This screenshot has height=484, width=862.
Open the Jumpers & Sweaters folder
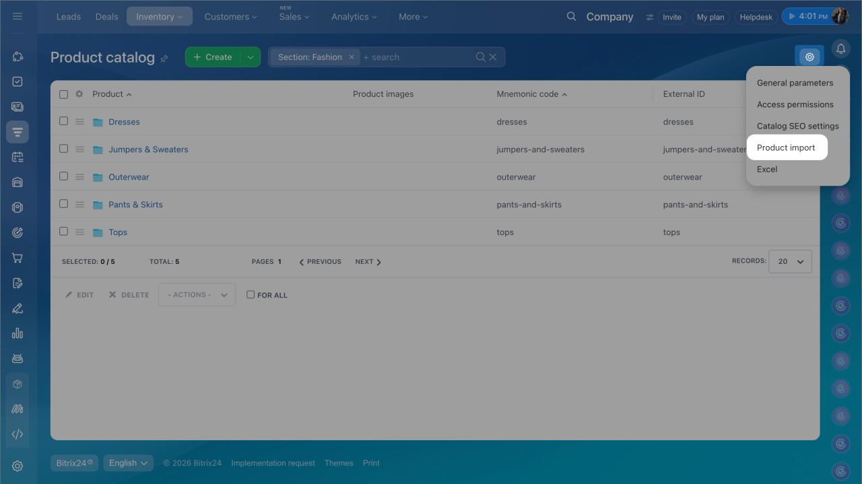(148, 149)
